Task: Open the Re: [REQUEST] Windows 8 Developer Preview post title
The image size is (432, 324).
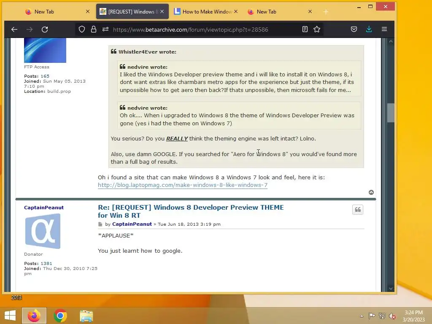Action: (x=191, y=211)
